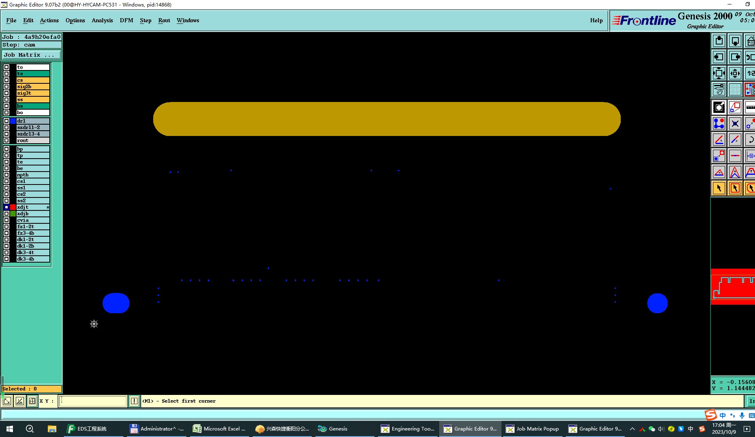Click the angle measure snap icon
The image size is (755, 437).
[x=19, y=401]
